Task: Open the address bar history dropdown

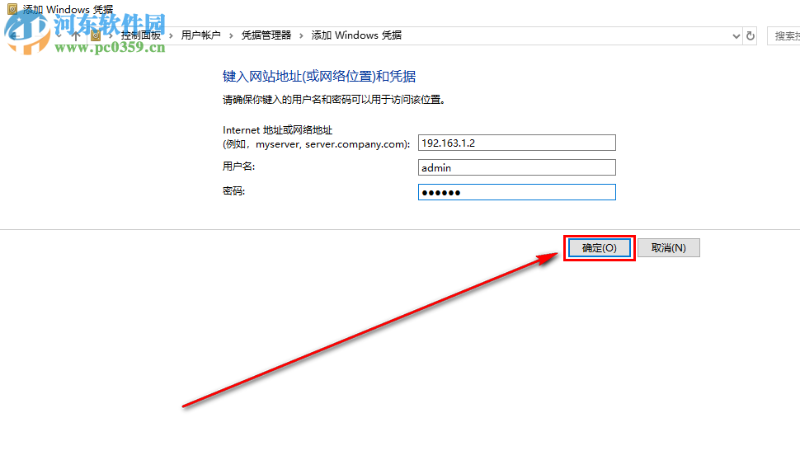Action: point(736,36)
